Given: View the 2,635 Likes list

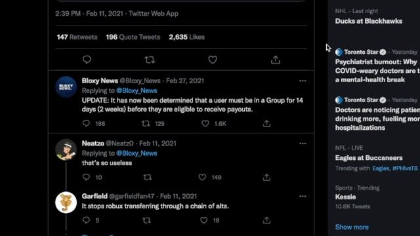Looking at the screenshot, I should 186,37.
